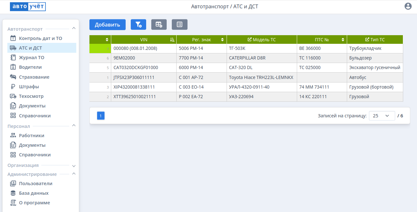Open Страхование menu item
This screenshot has width=417, height=212.
(x=42, y=77)
